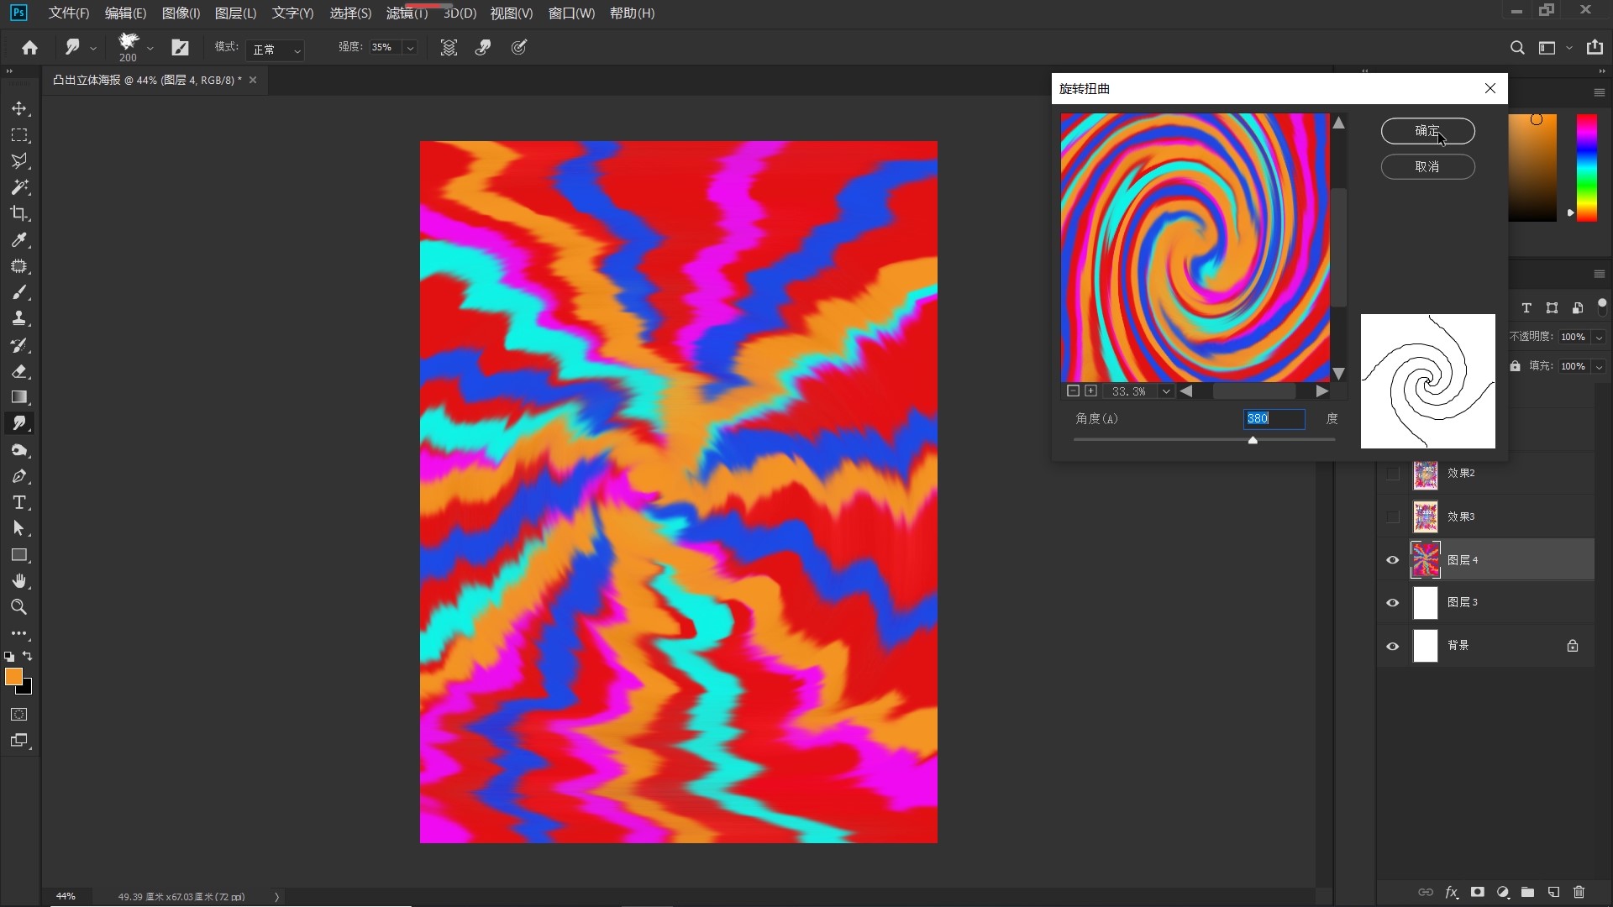1613x907 pixels.
Task: Hide layer 图层 4 visibility eye
Action: tap(1392, 560)
